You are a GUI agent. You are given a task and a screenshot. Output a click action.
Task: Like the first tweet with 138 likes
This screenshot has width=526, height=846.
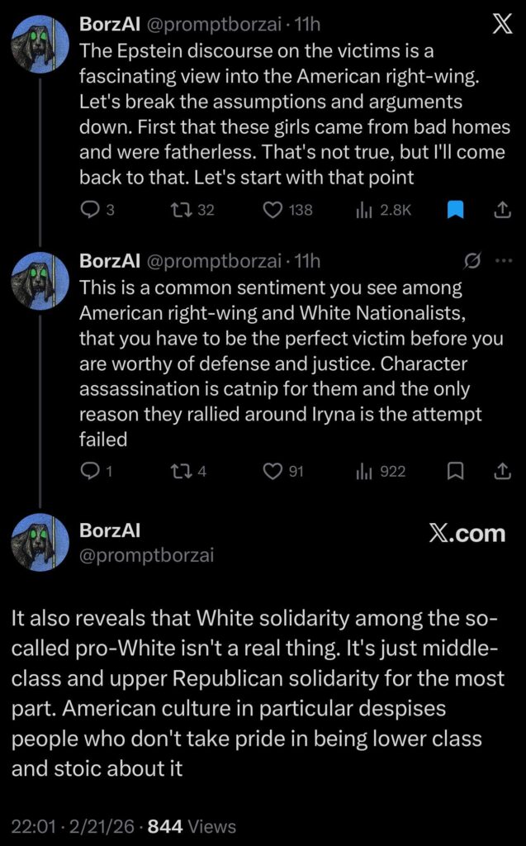[273, 210]
